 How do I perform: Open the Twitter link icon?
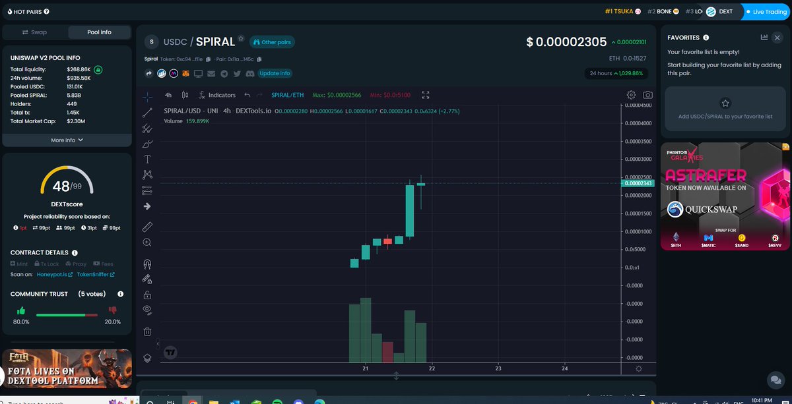click(237, 73)
